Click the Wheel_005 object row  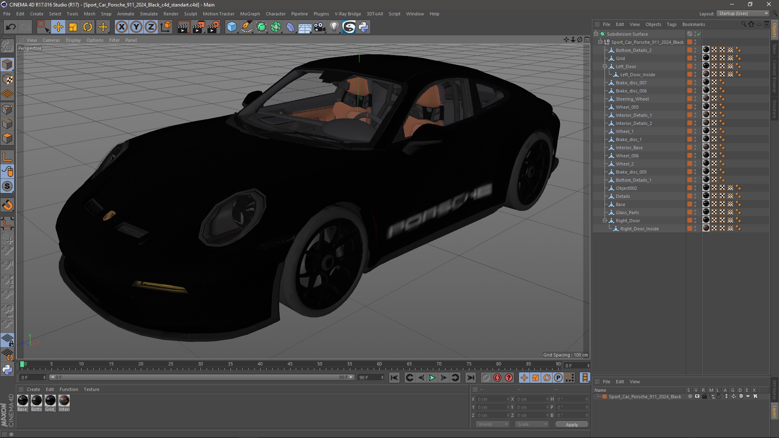[x=627, y=107]
